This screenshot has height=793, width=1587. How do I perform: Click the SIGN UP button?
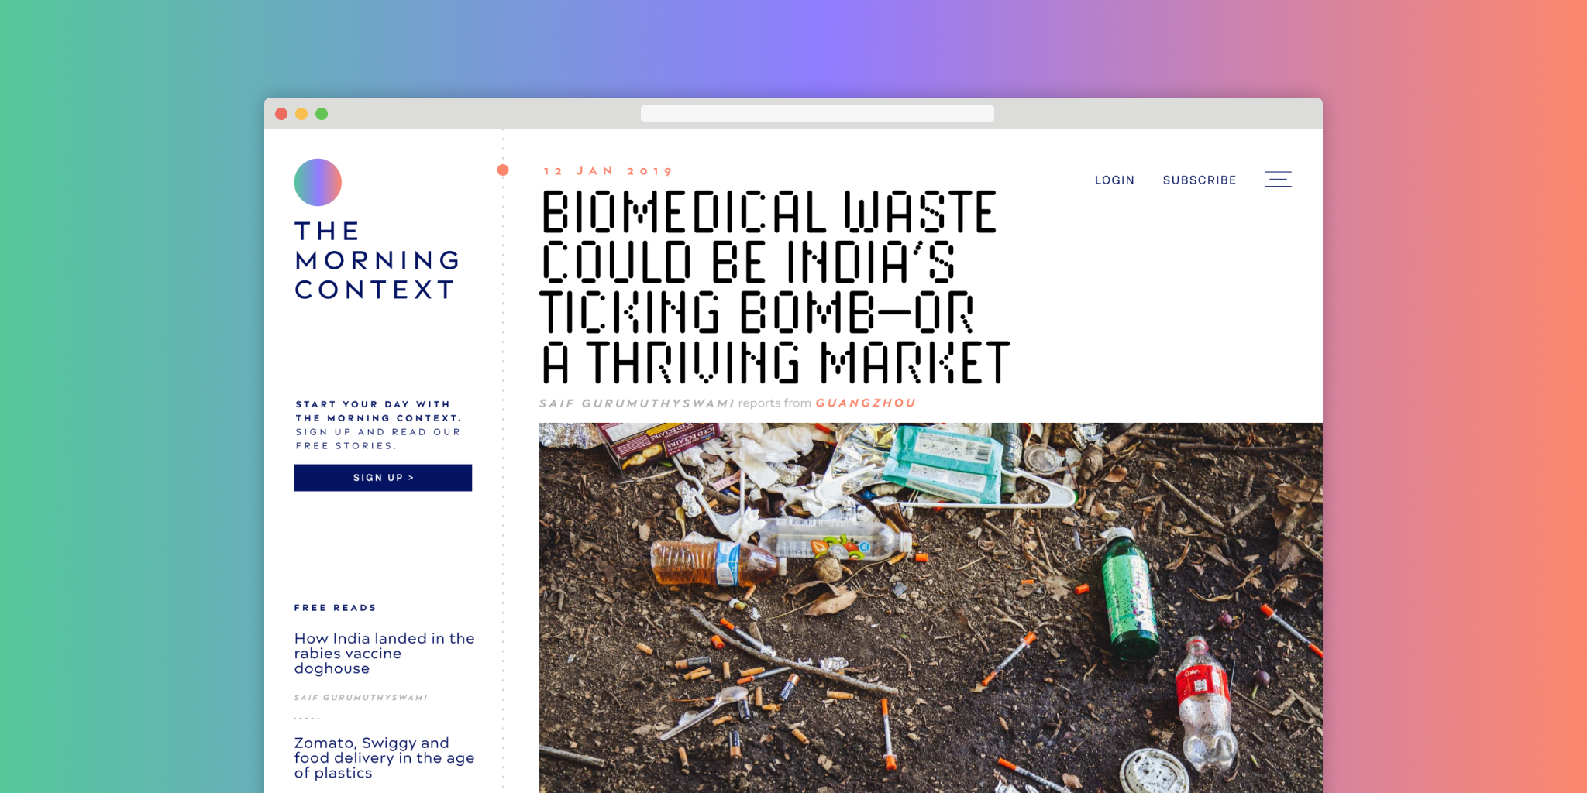(383, 478)
